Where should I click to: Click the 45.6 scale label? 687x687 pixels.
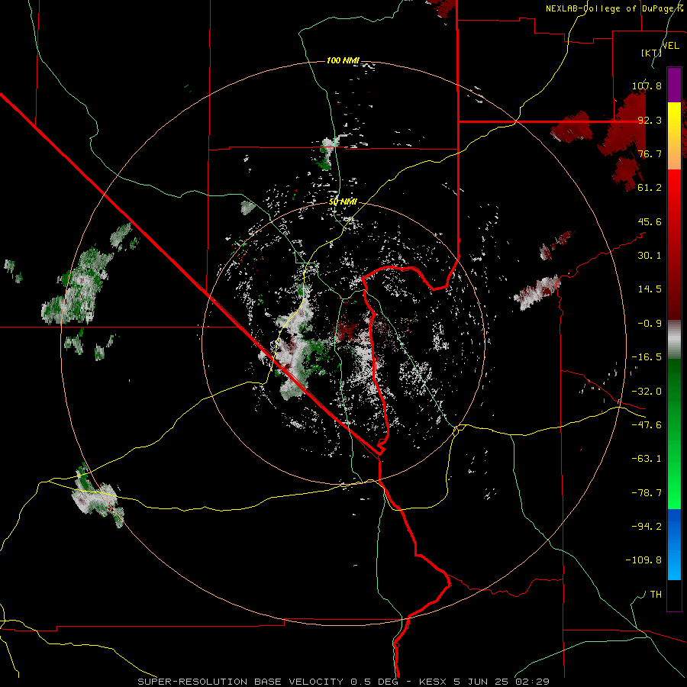[x=650, y=221]
